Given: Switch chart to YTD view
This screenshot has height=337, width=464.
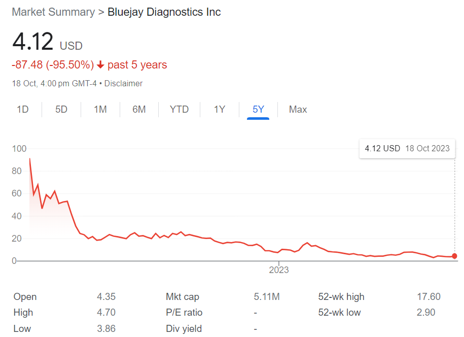Looking at the screenshot, I should [179, 109].
